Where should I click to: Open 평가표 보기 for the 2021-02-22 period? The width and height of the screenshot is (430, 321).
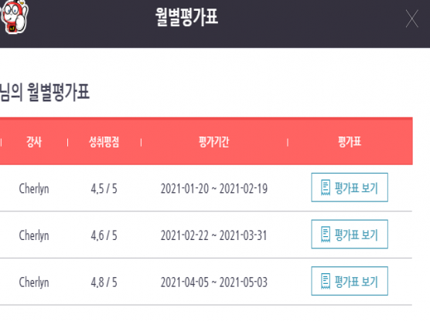pyautogui.click(x=350, y=235)
